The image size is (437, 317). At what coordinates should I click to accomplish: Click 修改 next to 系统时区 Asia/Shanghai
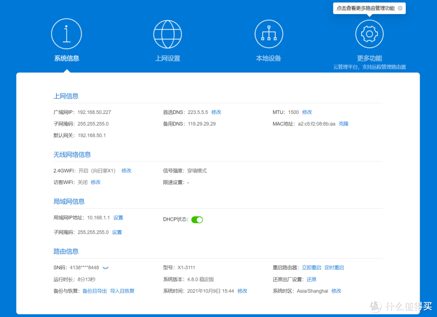[x=336, y=291]
